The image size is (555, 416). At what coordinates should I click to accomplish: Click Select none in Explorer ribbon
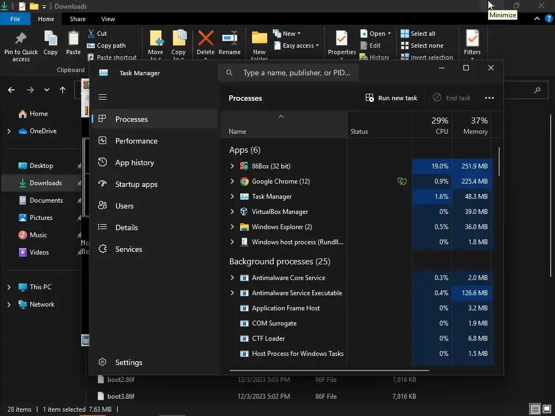pos(422,45)
